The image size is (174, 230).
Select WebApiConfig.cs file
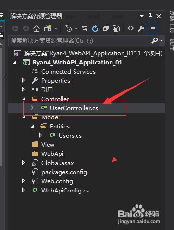click(x=65, y=191)
